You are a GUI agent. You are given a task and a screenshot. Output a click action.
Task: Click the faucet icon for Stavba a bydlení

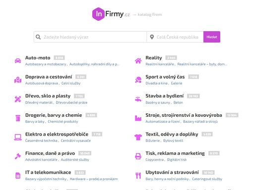coord(138,99)
